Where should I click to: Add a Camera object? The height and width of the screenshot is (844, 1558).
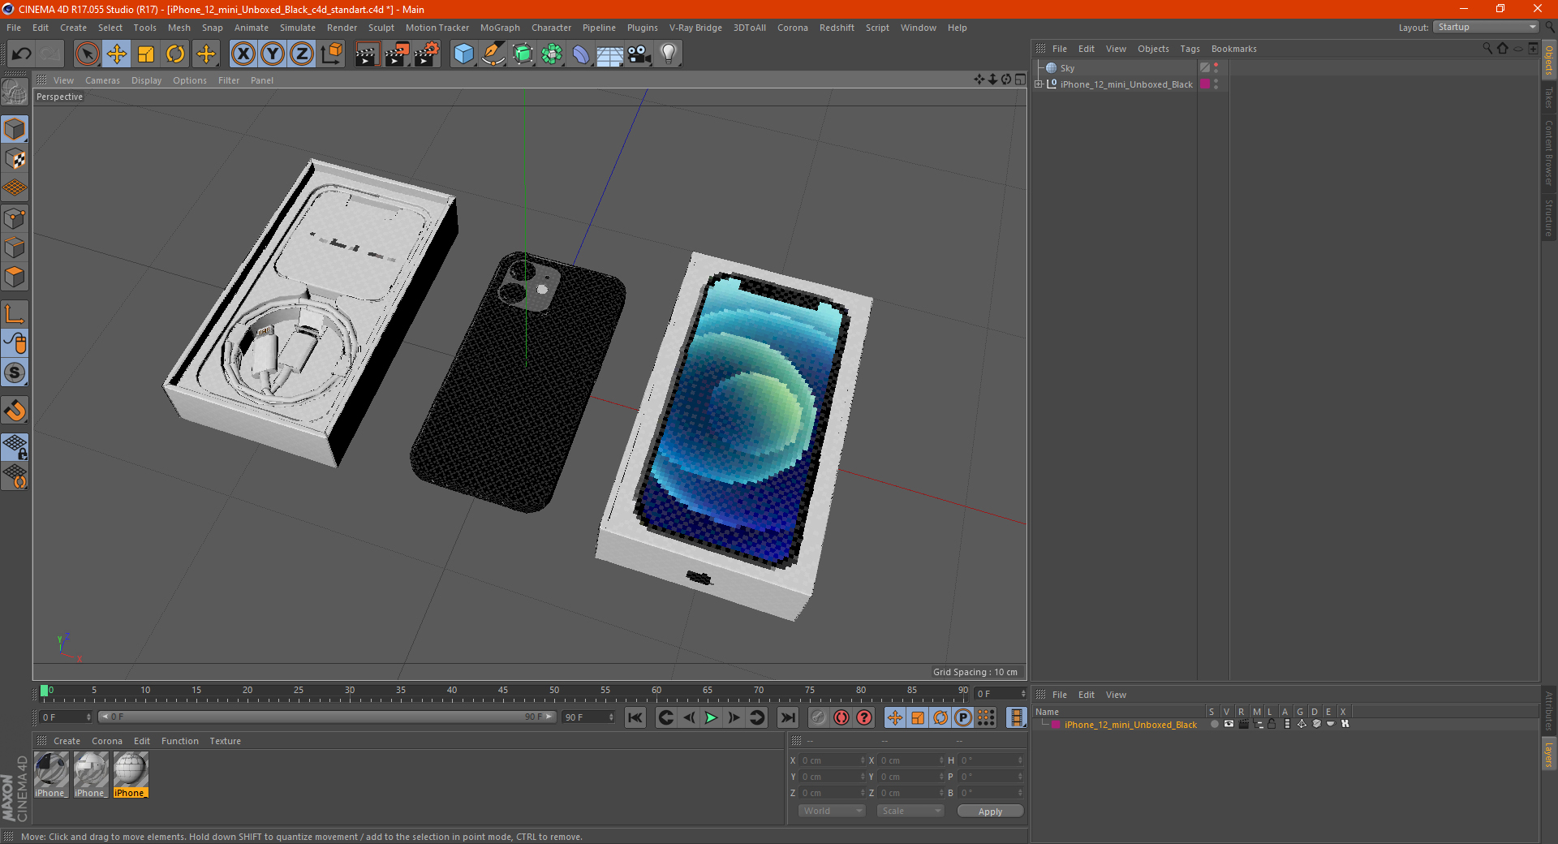(x=639, y=54)
